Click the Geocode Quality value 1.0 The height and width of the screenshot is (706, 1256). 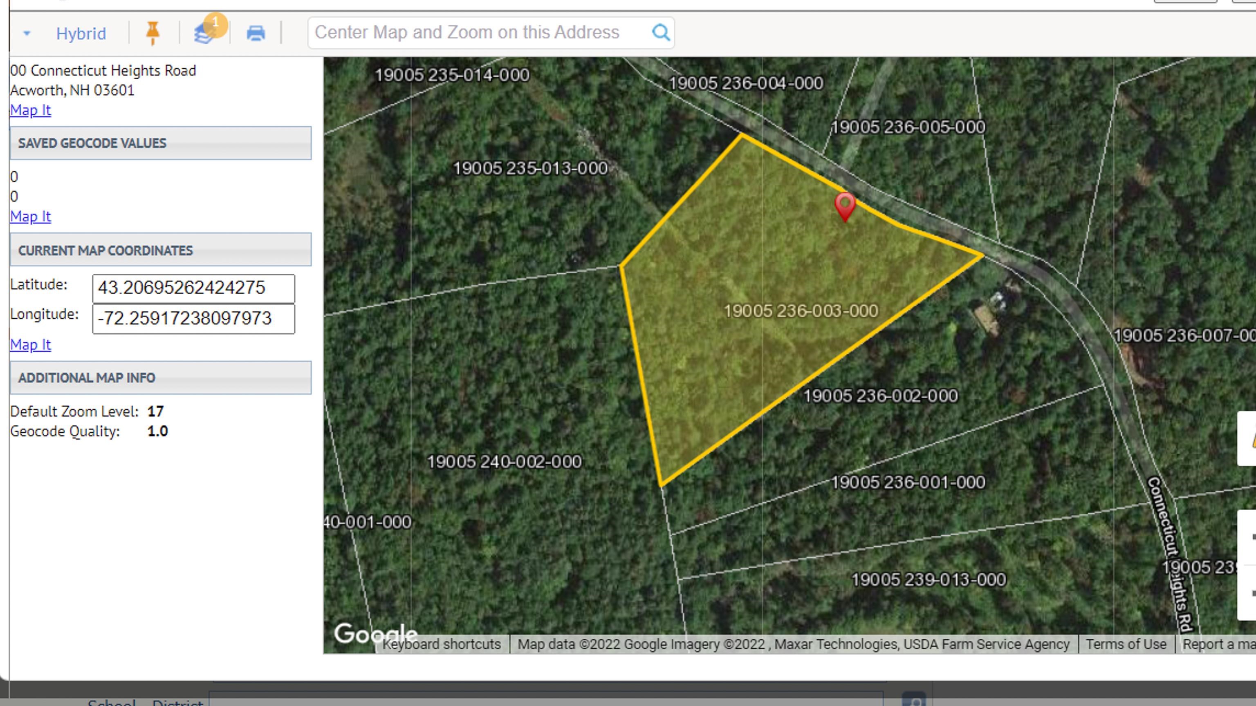(157, 432)
